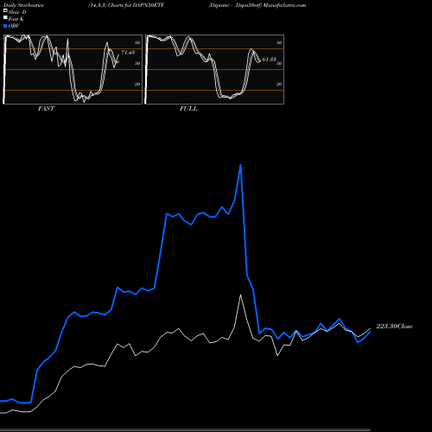Image resolution: width=432 pixels, height=432 pixels.
Task: Click the 'OBV' legend label
Action: (14, 26)
